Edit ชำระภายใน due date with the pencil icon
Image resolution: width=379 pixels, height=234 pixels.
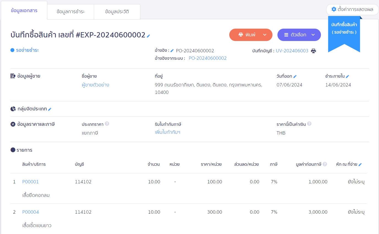coord(347,76)
